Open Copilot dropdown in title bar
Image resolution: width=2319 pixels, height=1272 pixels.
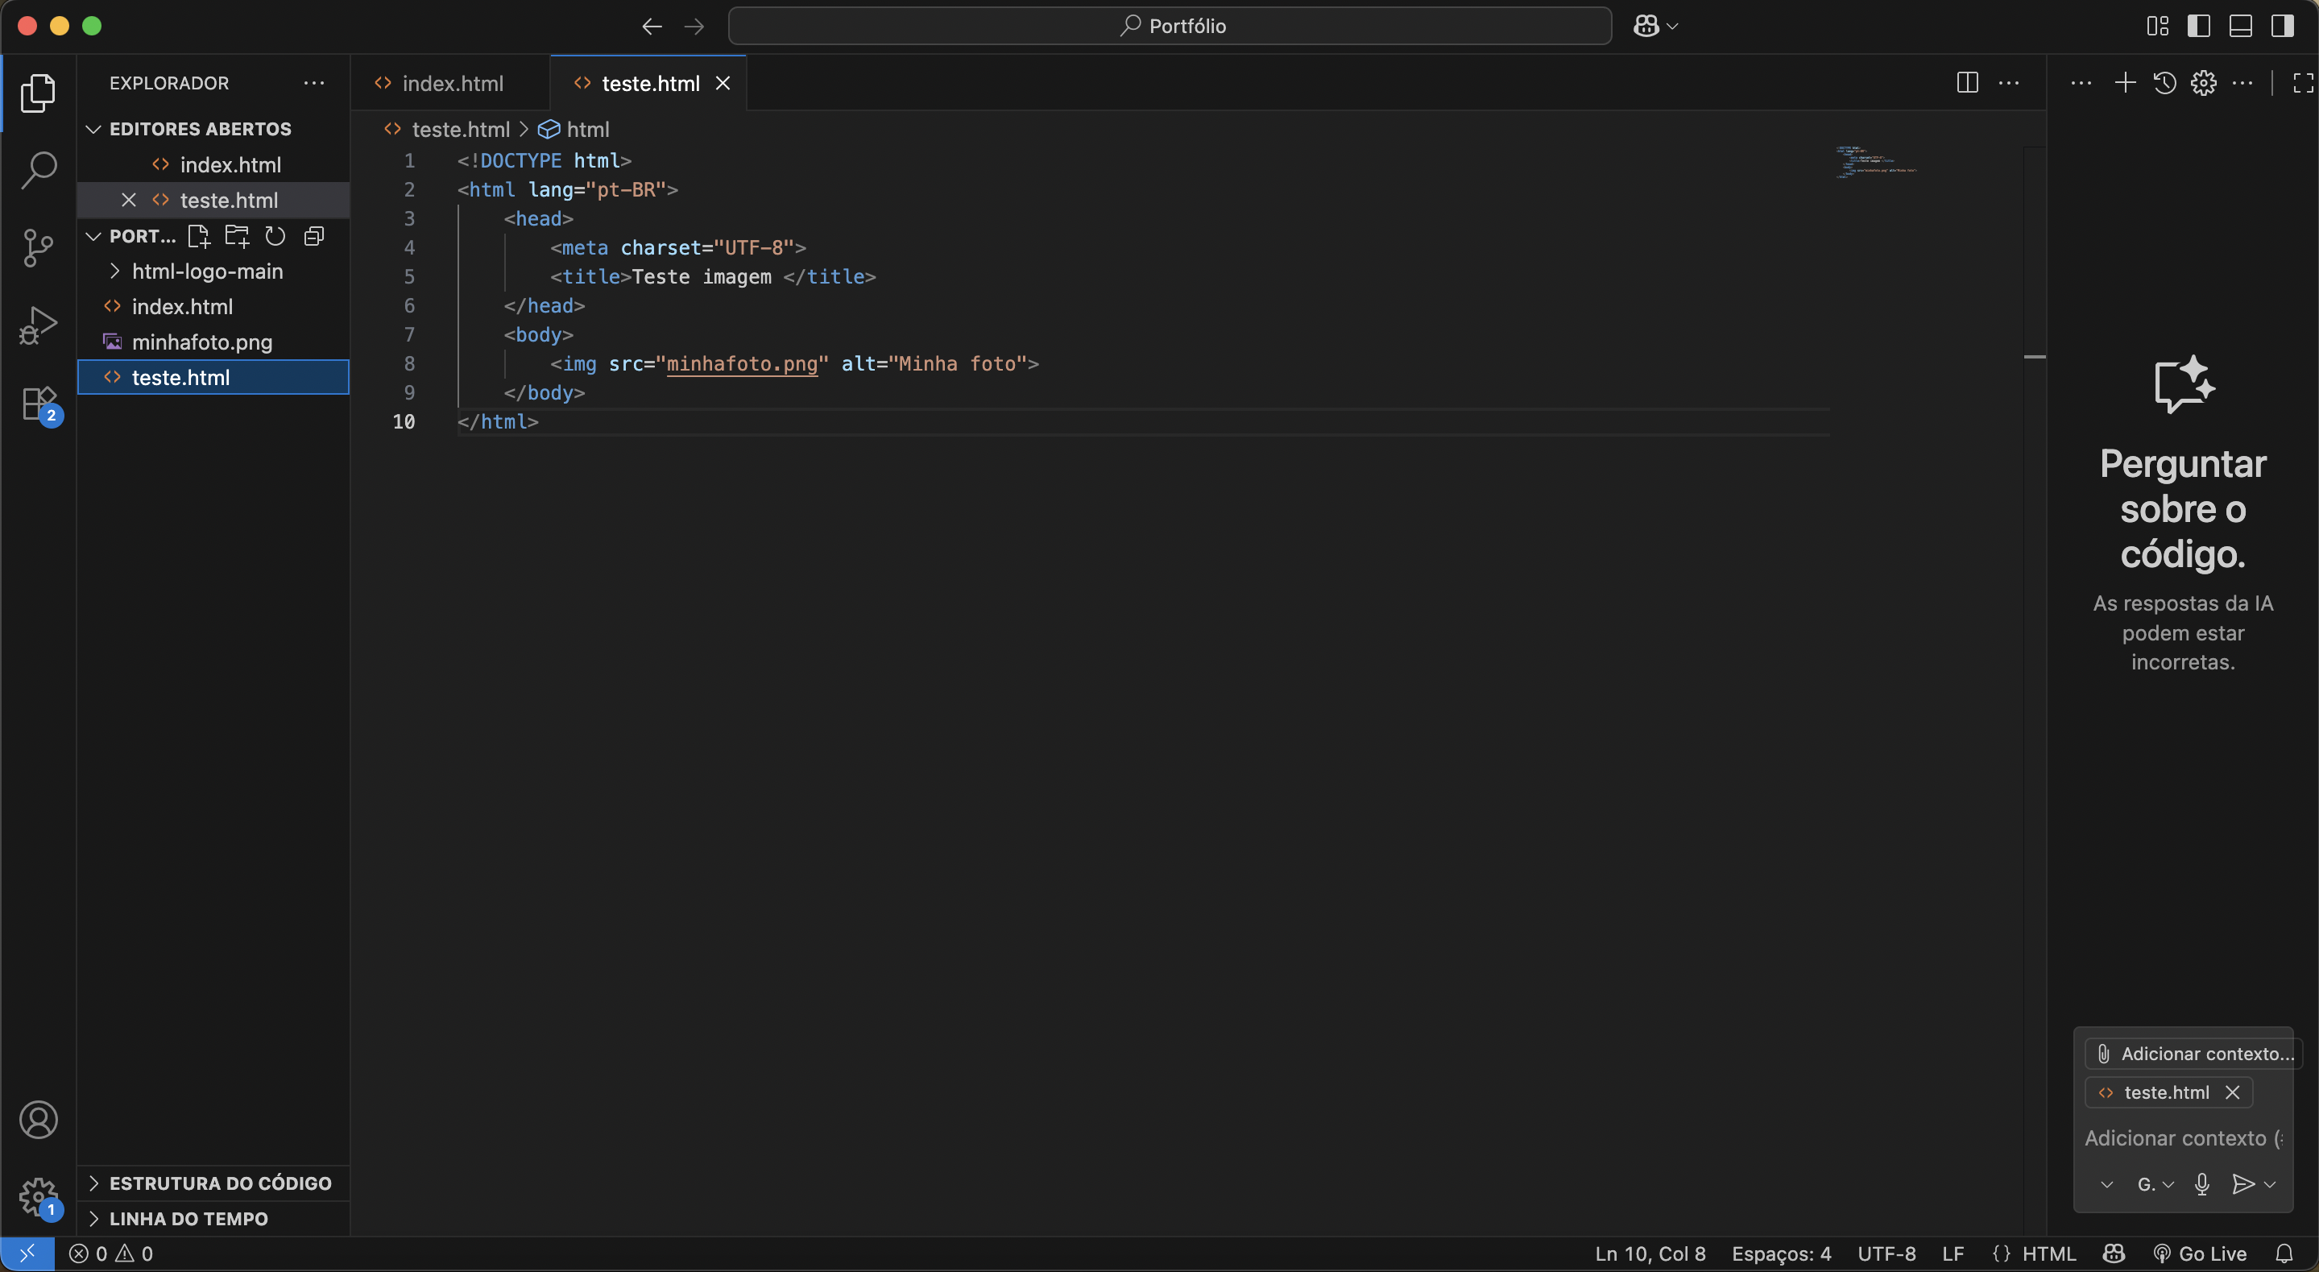tap(1655, 26)
